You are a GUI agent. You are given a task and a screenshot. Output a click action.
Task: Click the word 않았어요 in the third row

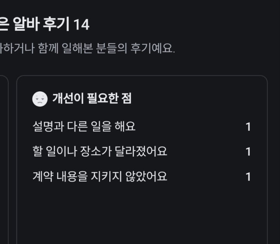(x=146, y=176)
